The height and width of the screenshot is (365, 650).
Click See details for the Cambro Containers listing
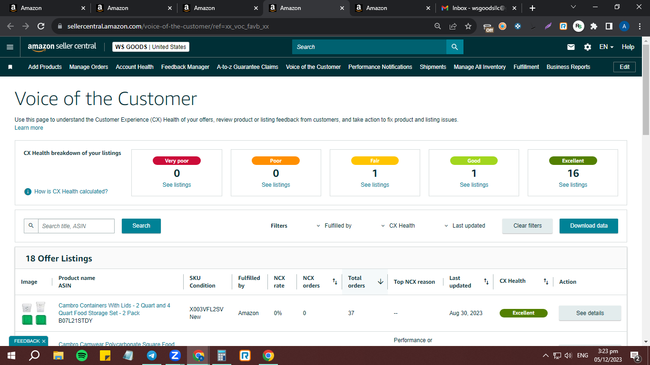point(590,313)
